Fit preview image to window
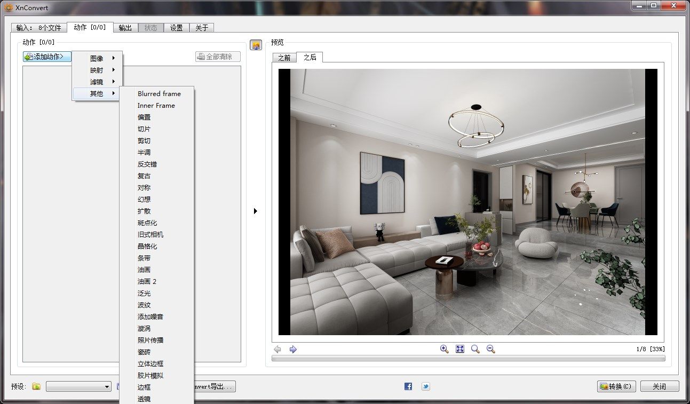 point(460,348)
